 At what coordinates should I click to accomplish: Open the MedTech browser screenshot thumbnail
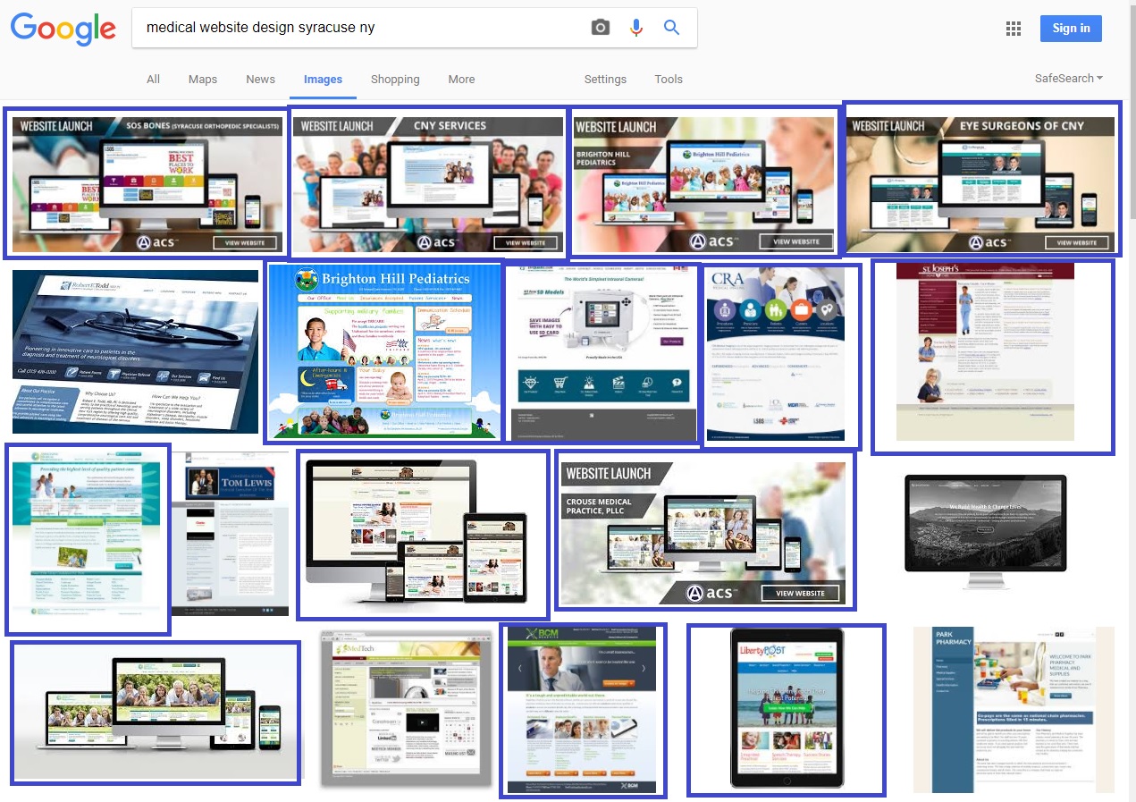pyautogui.click(x=406, y=709)
